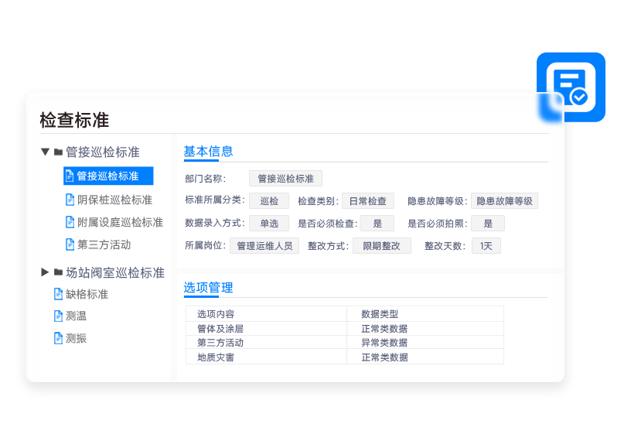Open the 选项管理 section tab
The height and width of the screenshot is (434, 631).
coord(208,288)
